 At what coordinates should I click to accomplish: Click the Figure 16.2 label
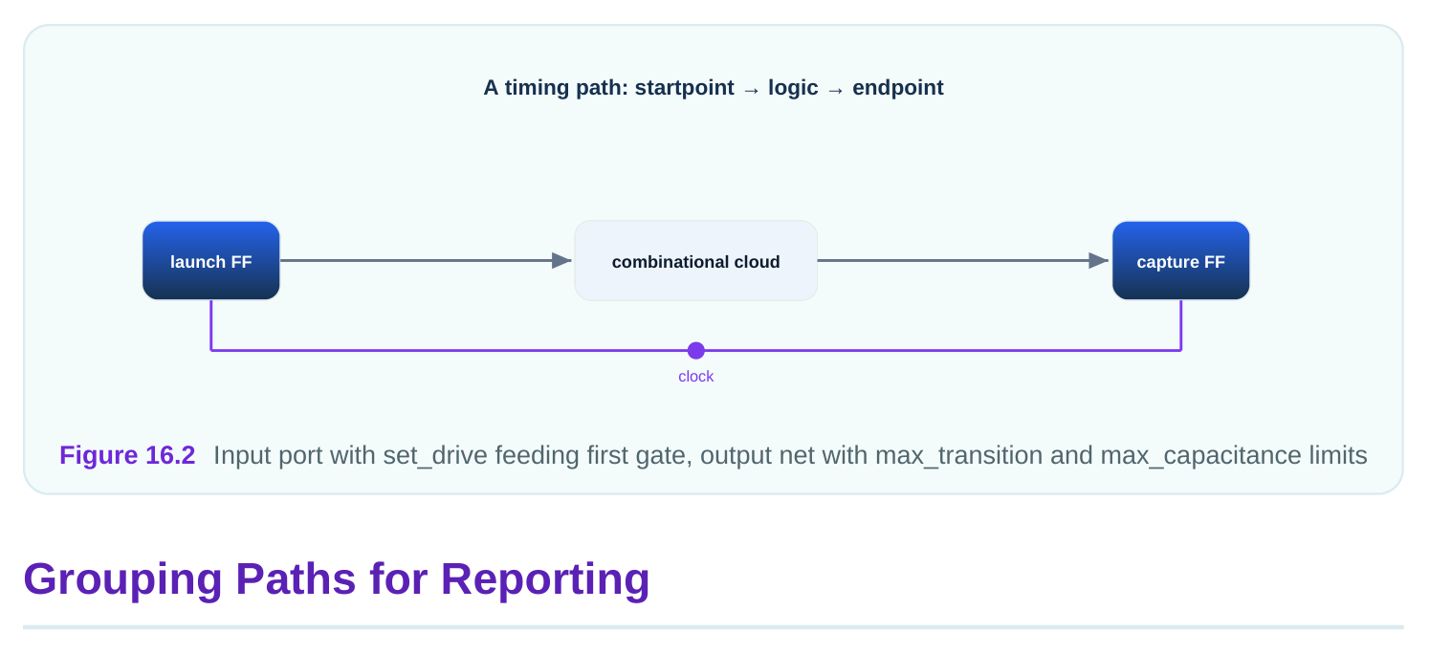click(127, 455)
